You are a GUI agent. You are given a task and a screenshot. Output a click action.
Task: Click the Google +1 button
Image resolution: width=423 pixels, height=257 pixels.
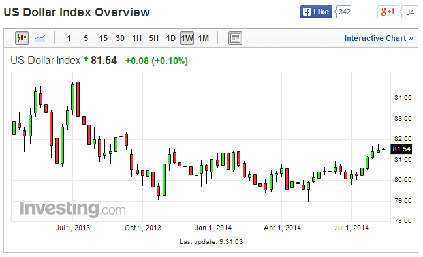(x=388, y=12)
